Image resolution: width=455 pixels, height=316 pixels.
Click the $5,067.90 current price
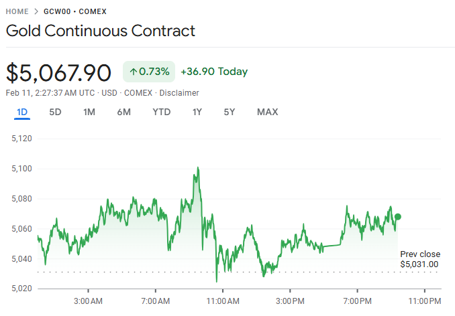point(59,72)
